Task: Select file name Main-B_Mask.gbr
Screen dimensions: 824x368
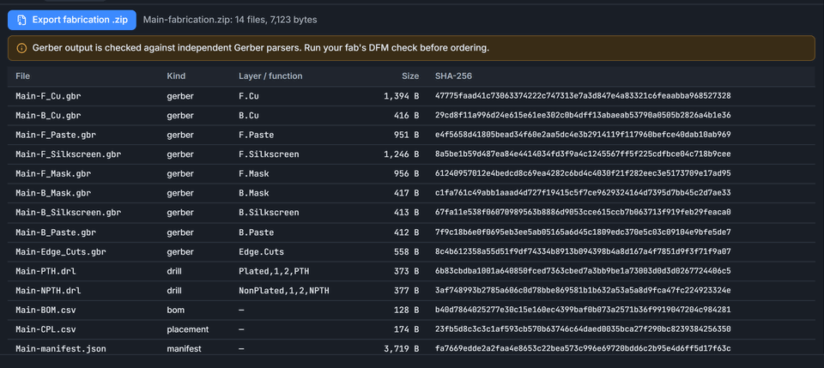Action: click(53, 193)
